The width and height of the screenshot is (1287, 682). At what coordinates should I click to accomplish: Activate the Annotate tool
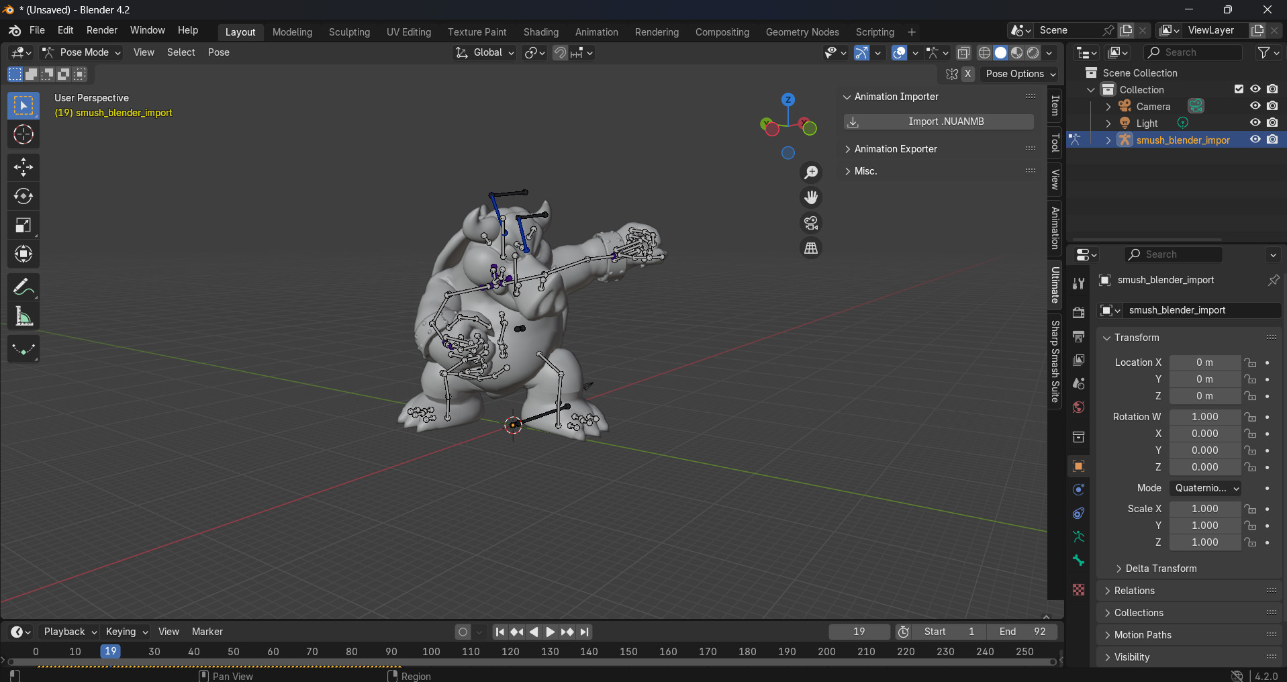23,287
